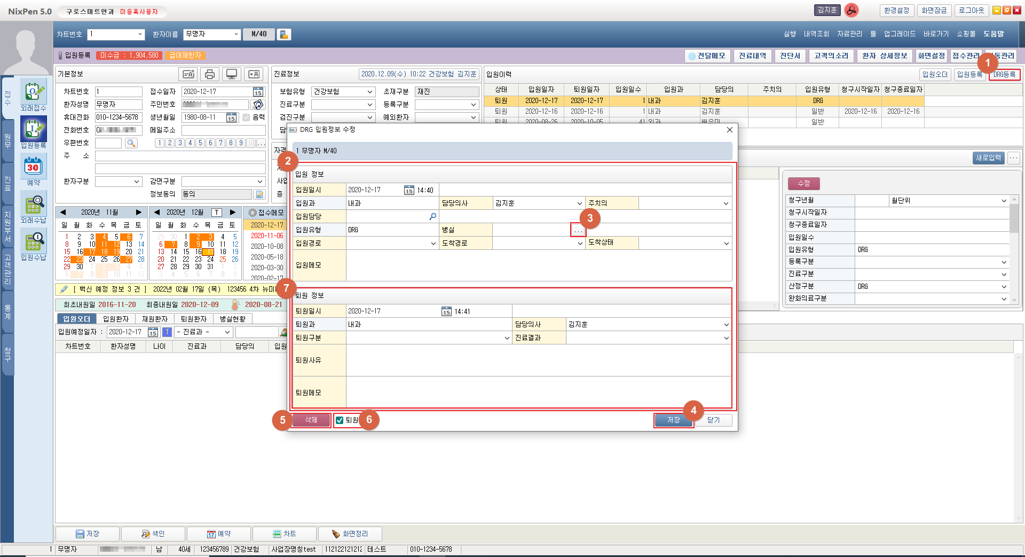
Task: Click the vertical scrollbar in 청구 detail panel
Action: (1014, 220)
